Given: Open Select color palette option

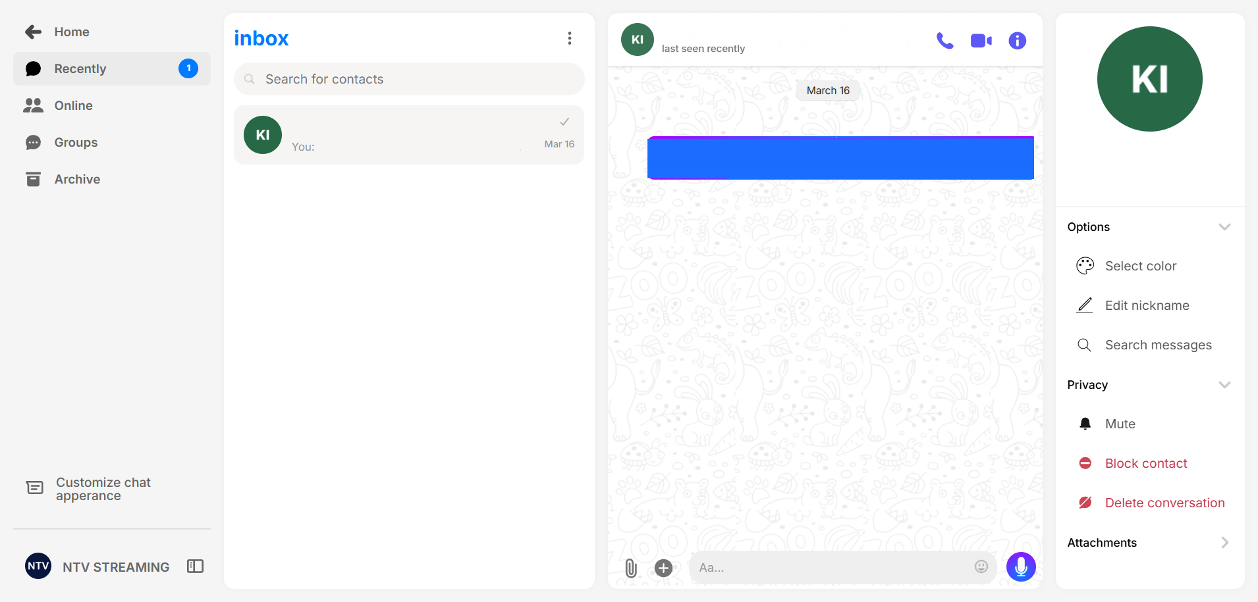Looking at the screenshot, I should click(x=1140, y=266).
